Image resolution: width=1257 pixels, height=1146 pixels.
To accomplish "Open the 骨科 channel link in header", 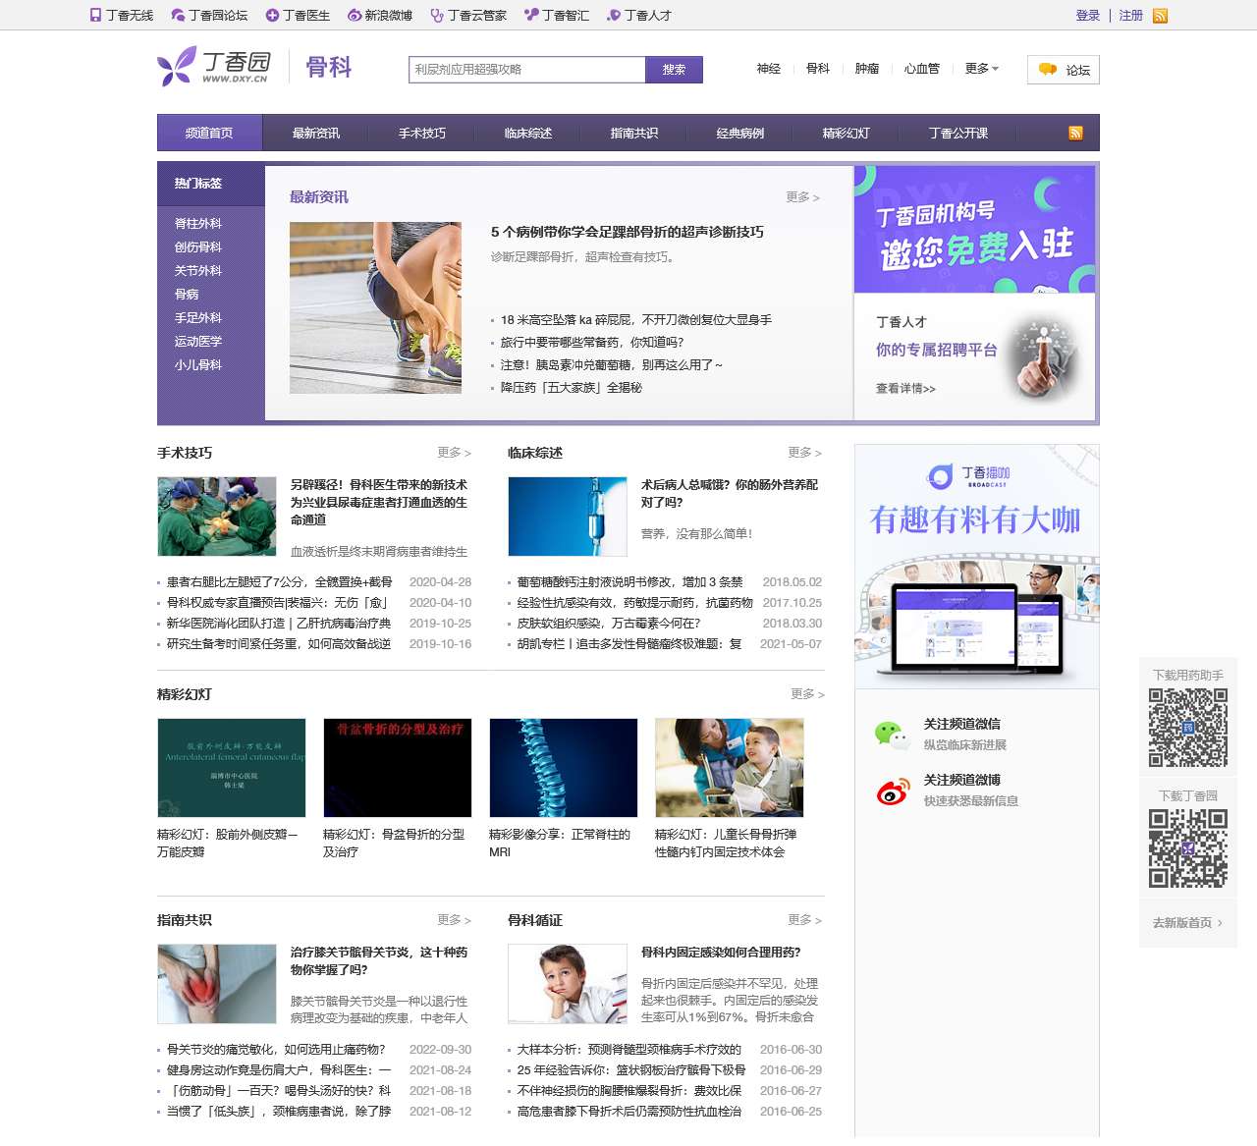I will coord(818,69).
